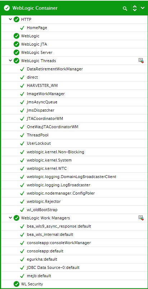Click the check mark beside JmsAsyncQueue
Screen dimensions: 148x289
(22, 102)
